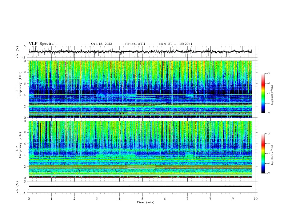The image size is (288, 223).
Task: Click the ch.1 spectrogram color bar
Action: 263,93
